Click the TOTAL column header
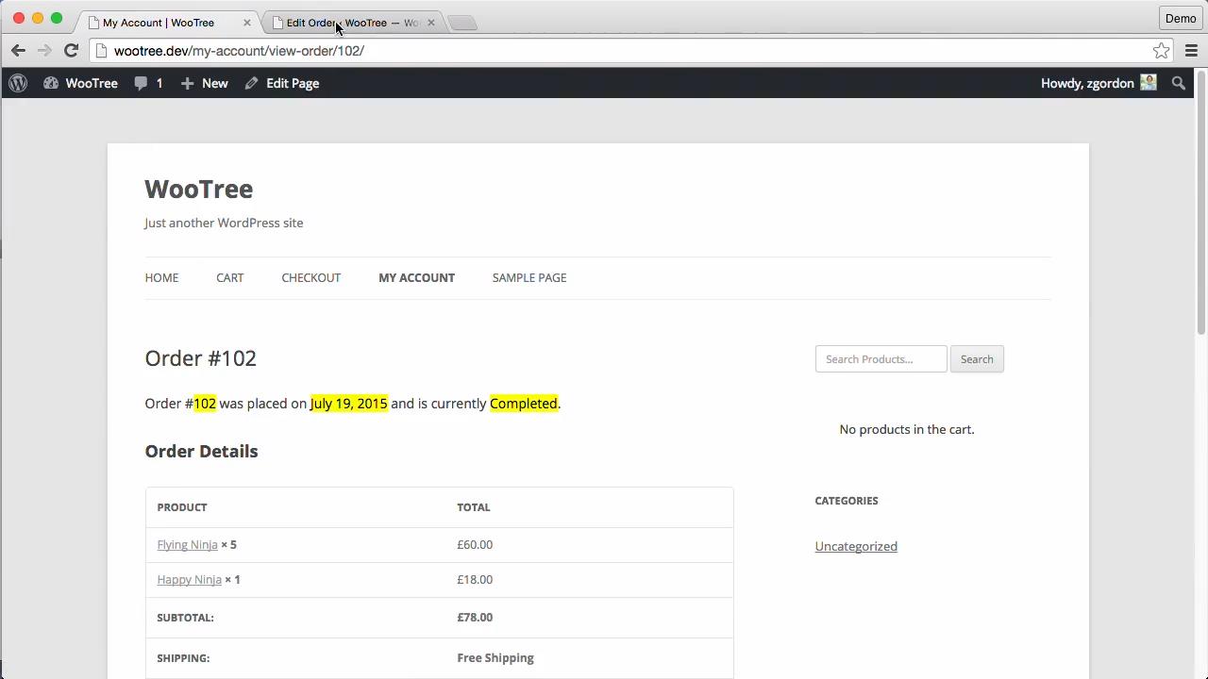The width and height of the screenshot is (1208, 679). pyautogui.click(x=474, y=507)
